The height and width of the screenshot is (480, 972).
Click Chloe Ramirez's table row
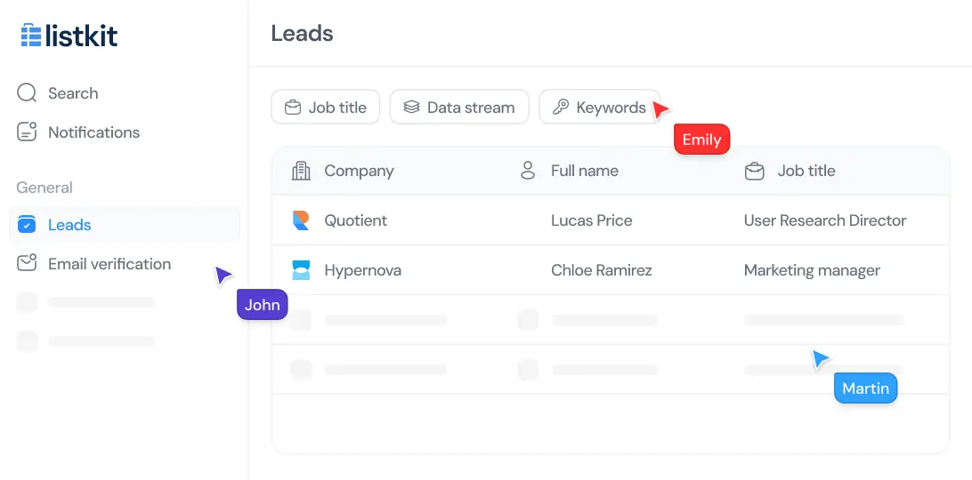tap(601, 270)
